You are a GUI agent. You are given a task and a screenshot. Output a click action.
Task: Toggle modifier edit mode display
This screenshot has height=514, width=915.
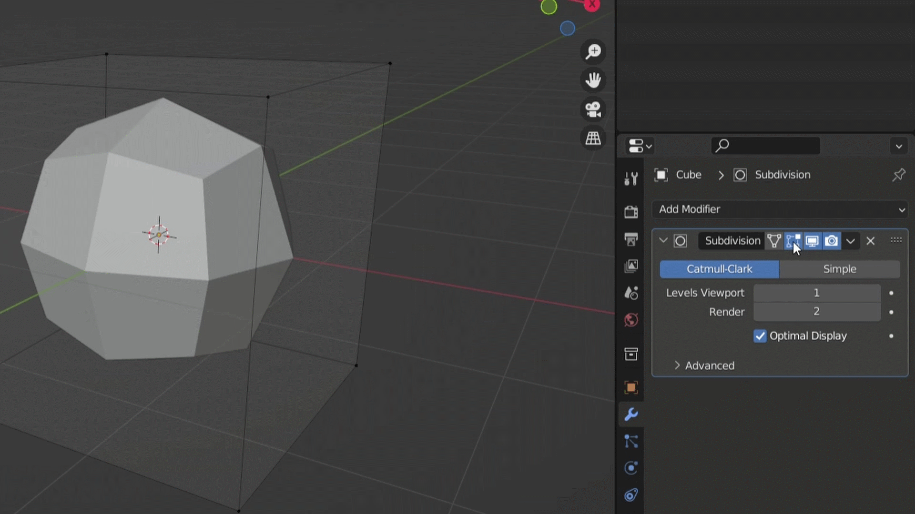click(793, 241)
